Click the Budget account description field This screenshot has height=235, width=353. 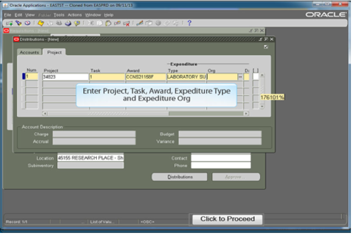[220, 134]
